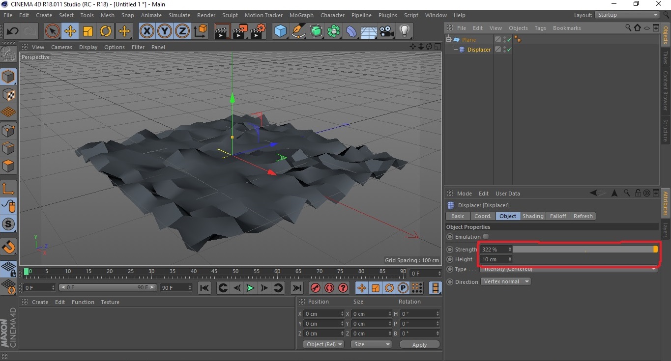Toggle Enable Snap magnet icon

pos(8,247)
